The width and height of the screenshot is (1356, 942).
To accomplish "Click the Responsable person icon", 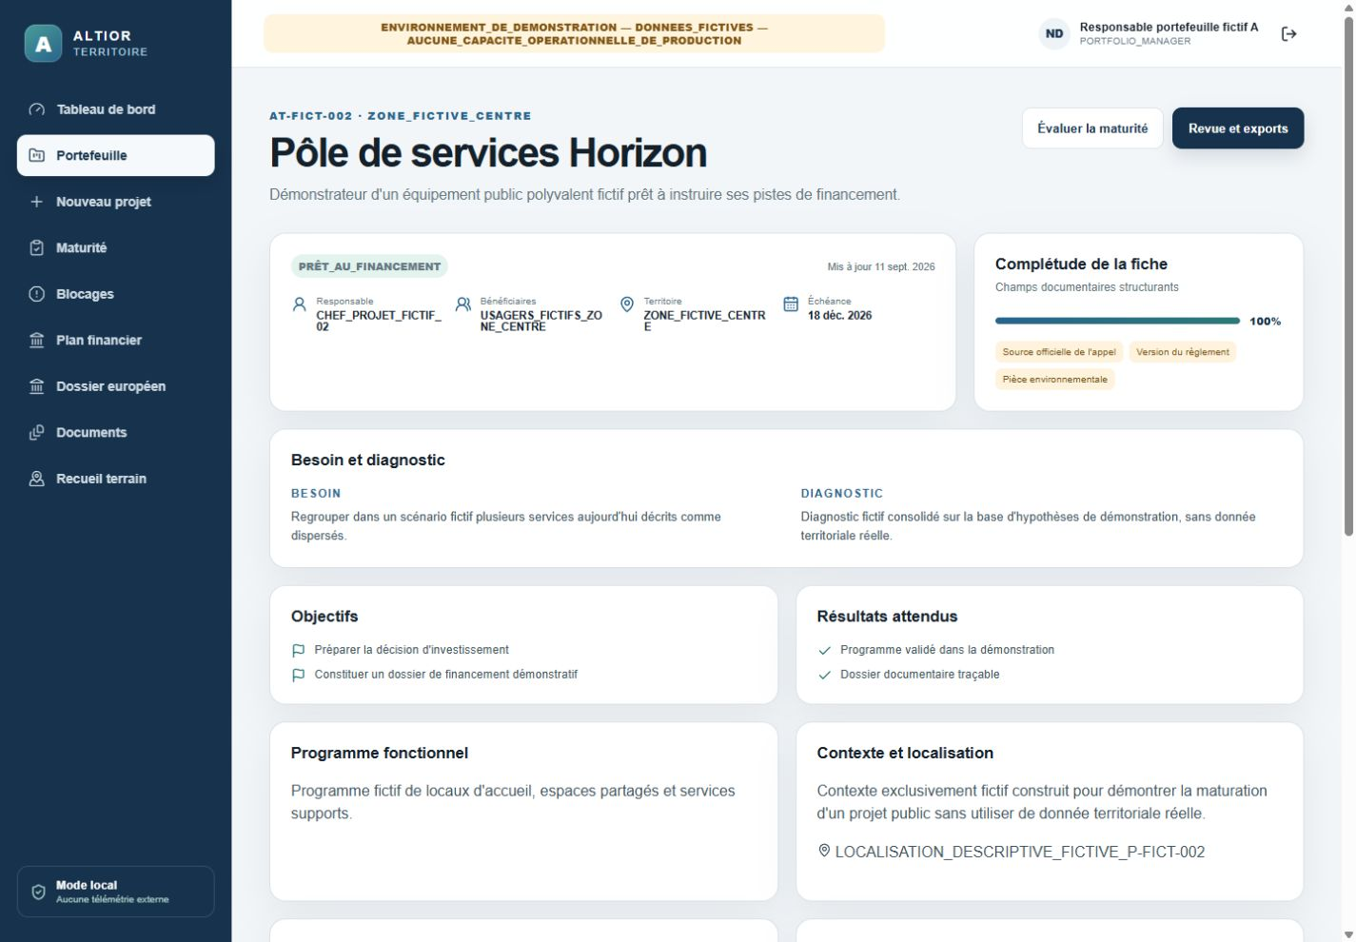I will [300, 304].
